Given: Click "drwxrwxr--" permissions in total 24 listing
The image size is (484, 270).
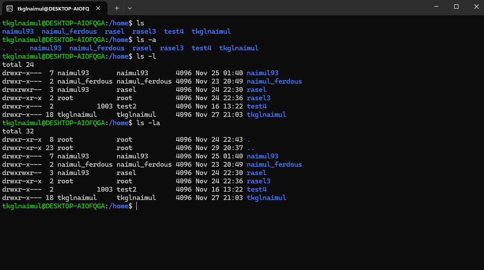Looking at the screenshot, I should tap(22, 90).
